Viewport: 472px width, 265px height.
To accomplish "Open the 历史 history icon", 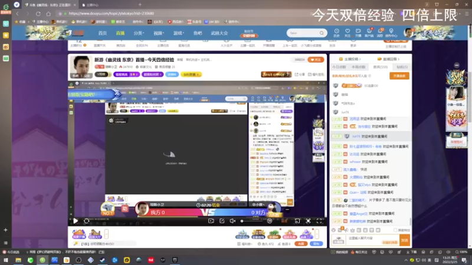I will coord(336,33).
